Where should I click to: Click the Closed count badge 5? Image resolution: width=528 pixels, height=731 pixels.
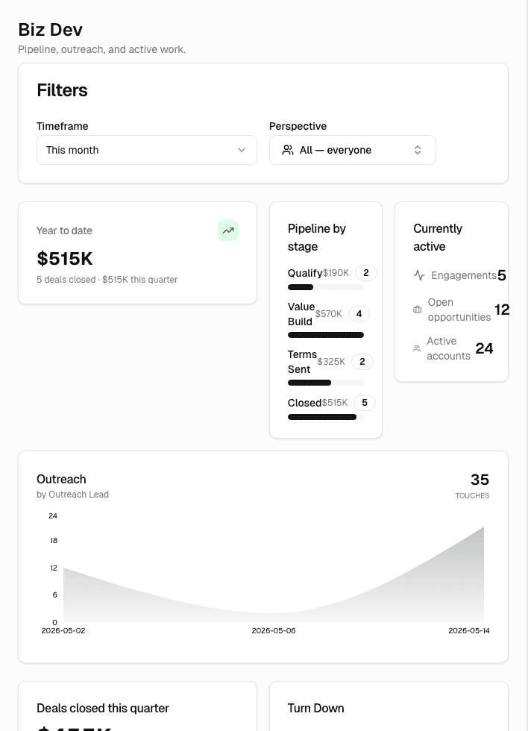tap(365, 403)
